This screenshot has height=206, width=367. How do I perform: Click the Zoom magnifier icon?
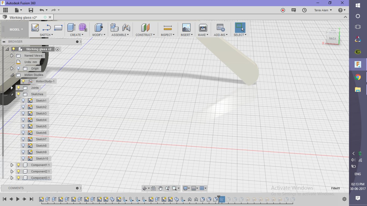pyautogui.click(x=167, y=188)
